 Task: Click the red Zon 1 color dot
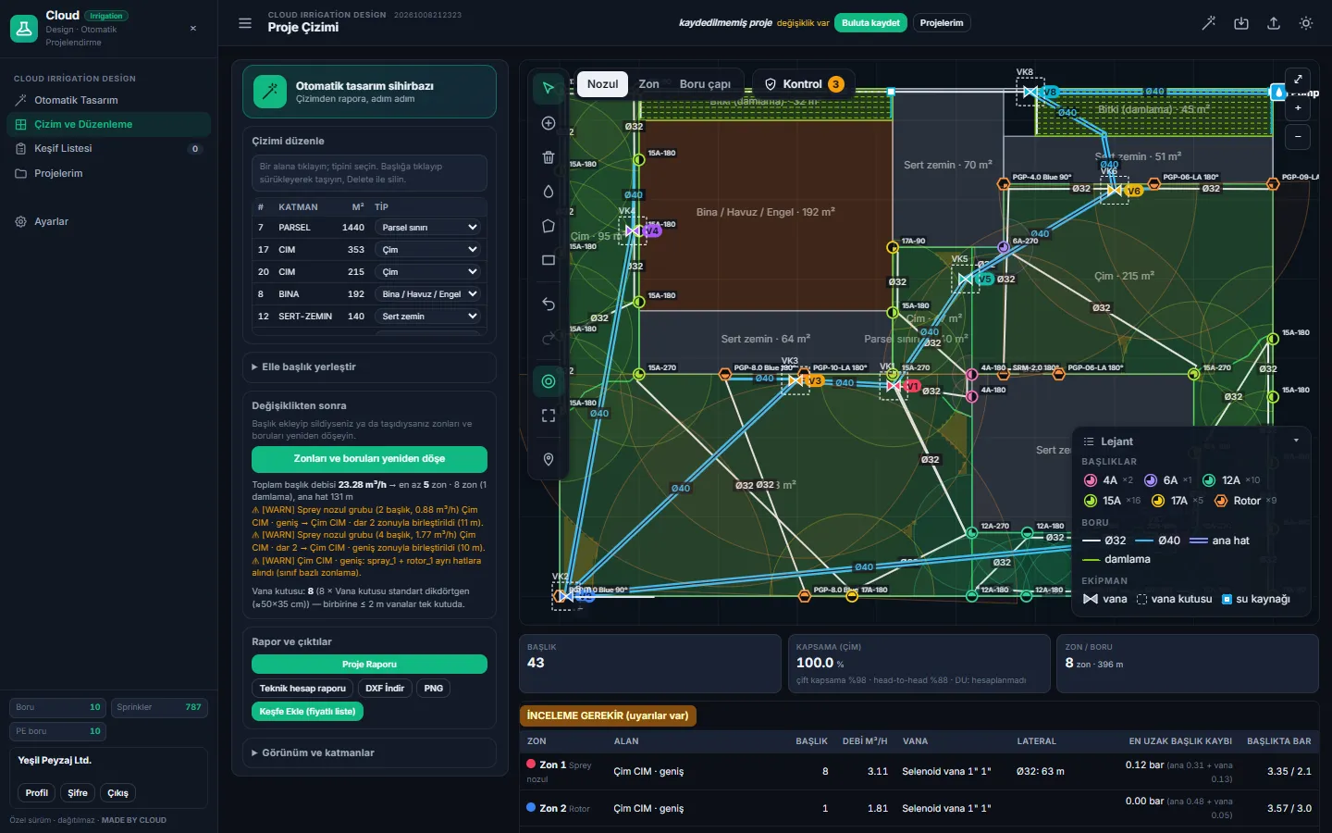pos(531,765)
